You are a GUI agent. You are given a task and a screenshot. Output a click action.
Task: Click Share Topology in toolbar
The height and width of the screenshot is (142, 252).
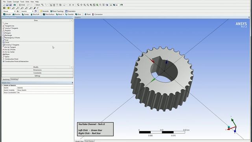coord(57,11)
